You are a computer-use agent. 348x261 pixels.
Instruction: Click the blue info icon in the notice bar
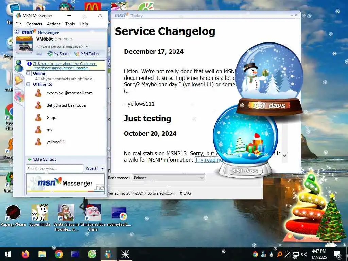29,64
